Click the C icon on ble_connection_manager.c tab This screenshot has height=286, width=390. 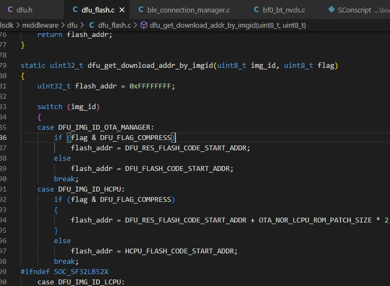pyautogui.click(x=141, y=10)
